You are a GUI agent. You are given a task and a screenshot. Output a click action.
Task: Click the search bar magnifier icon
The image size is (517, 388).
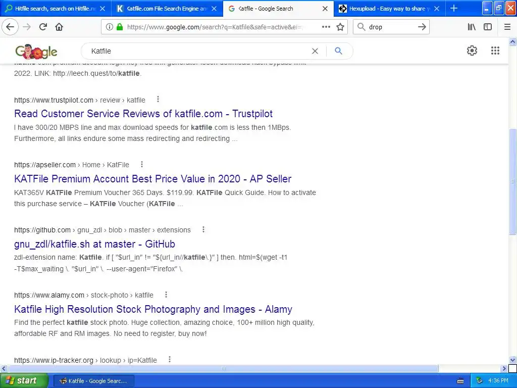pos(361,27)
